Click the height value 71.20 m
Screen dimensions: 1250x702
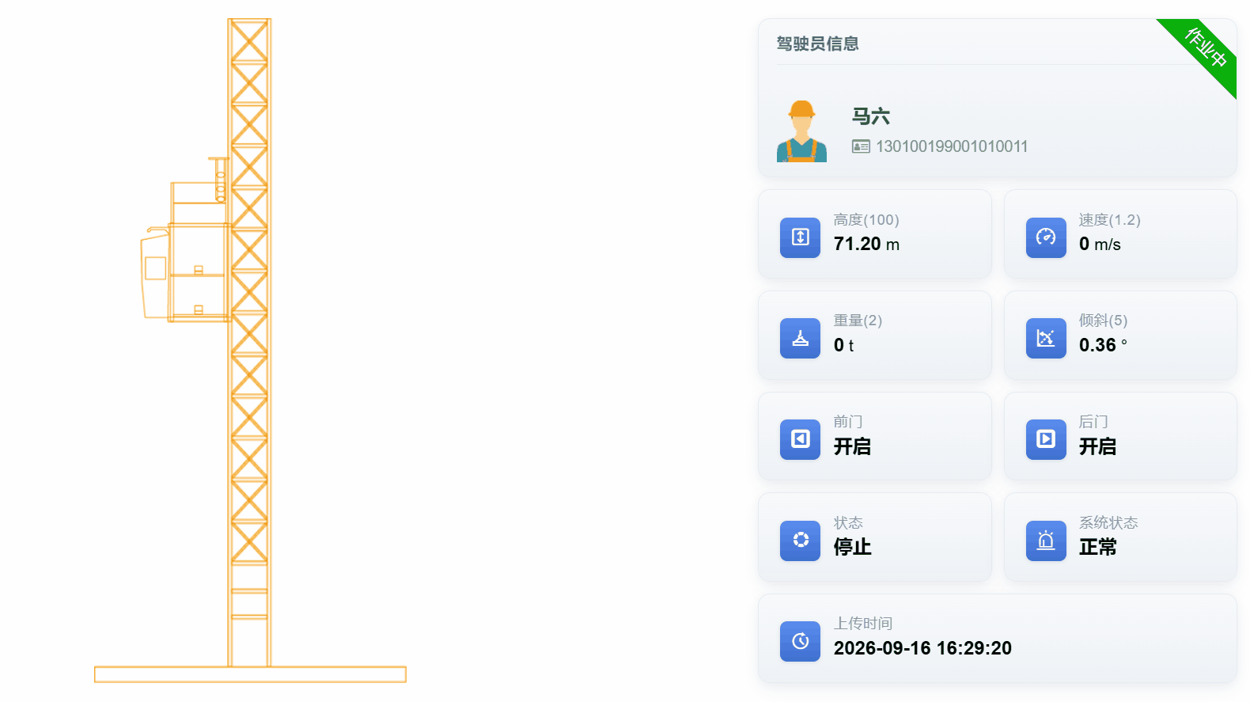click(x=867, y=244)
